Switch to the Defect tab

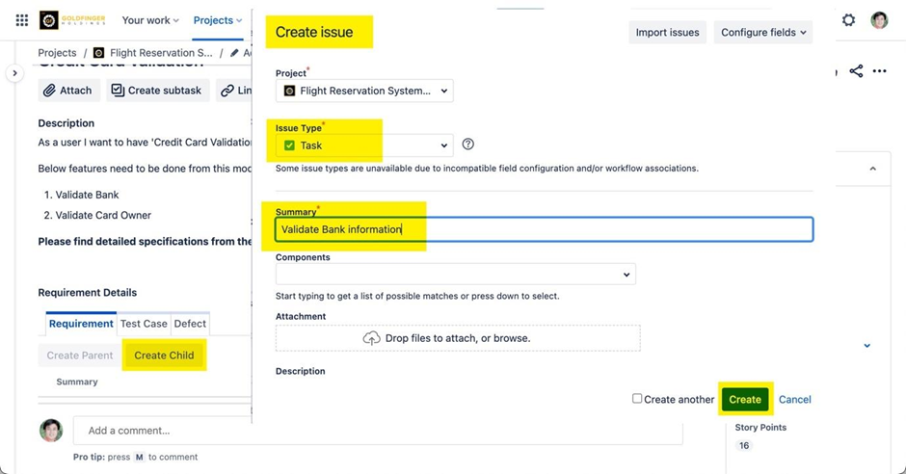190,324
